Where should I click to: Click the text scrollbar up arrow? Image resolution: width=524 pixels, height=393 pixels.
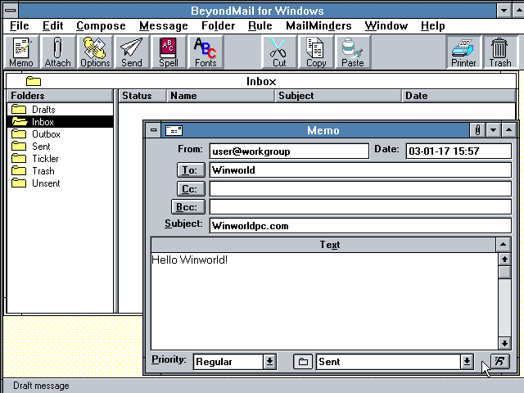tap(504, 259)
